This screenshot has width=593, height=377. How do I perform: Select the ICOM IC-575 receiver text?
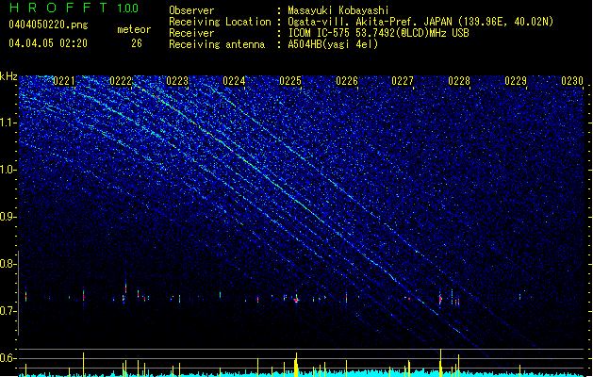[x=378, y=33]
